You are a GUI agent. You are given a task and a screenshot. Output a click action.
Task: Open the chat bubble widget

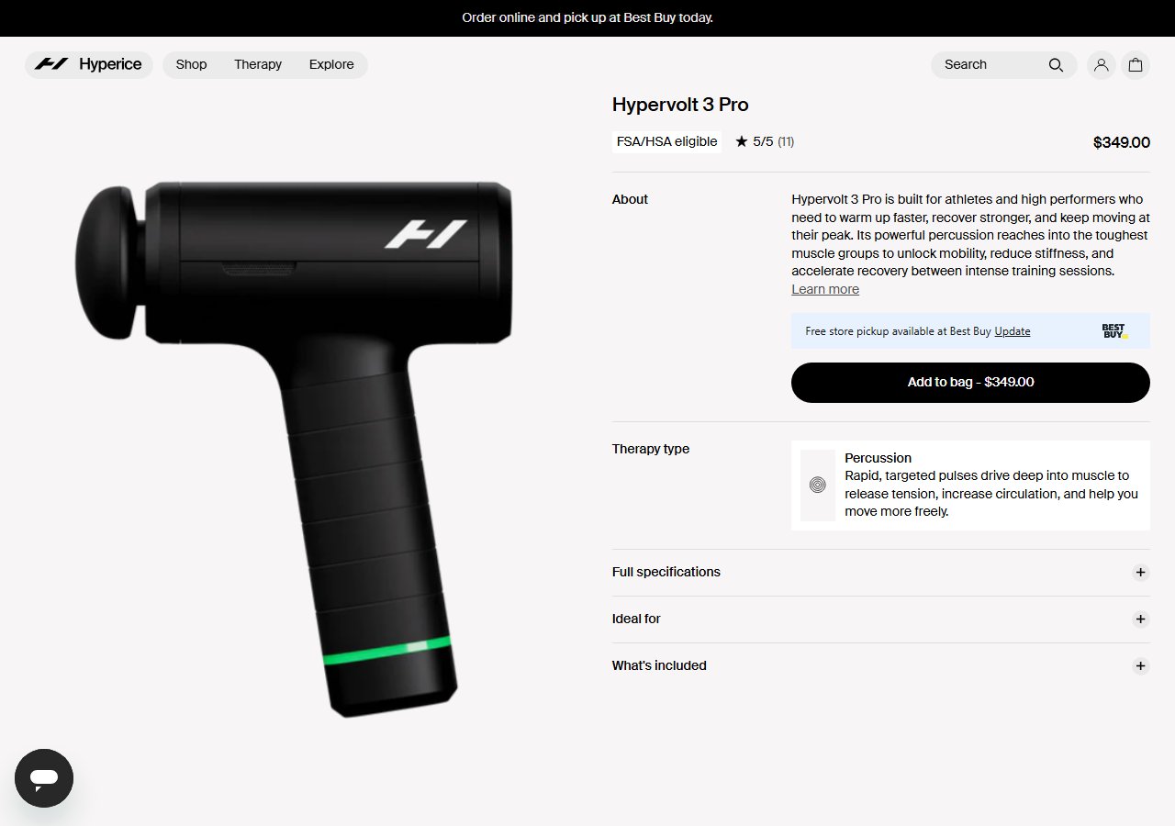(x=44, y=778)
